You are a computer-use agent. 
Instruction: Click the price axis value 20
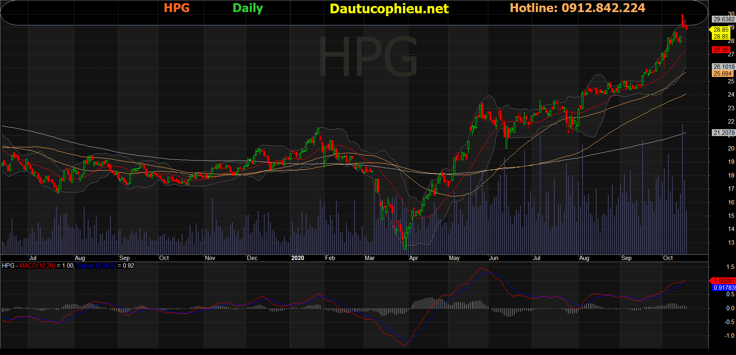coord(731,149)
